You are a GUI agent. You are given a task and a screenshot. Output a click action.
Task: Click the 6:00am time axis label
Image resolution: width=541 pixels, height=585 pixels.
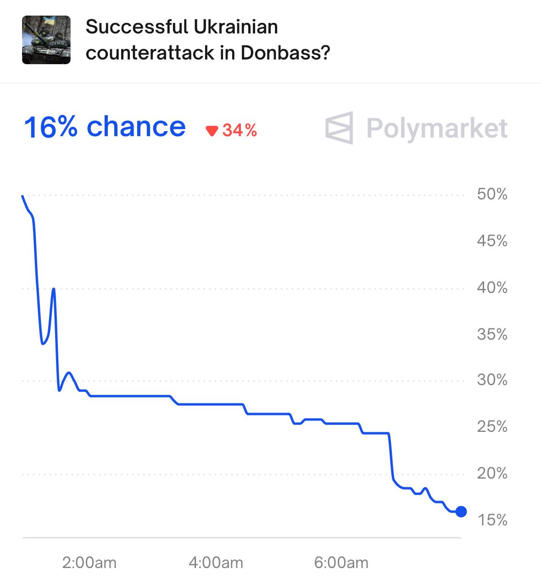click(341, 563)
